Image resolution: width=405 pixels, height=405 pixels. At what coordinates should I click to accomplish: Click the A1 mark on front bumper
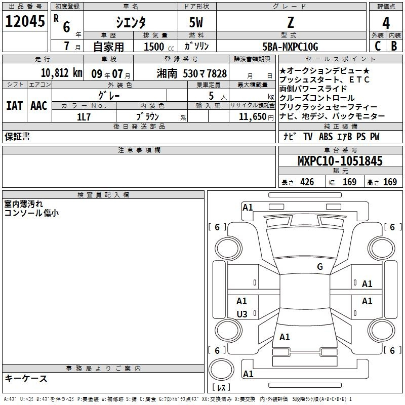click(248, 207)
